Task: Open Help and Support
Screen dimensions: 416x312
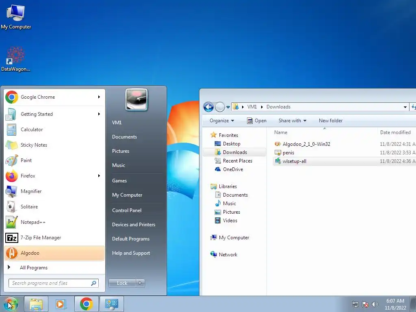Action: point(131,253)
